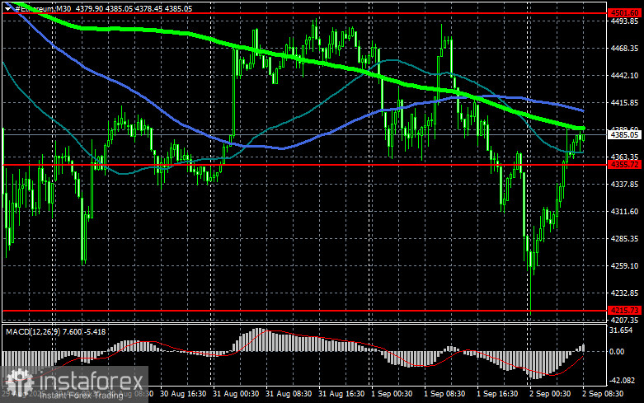Click the 1 Sep 00:30 time label
The width and height of the screenshot is (644, 403).
392,394
